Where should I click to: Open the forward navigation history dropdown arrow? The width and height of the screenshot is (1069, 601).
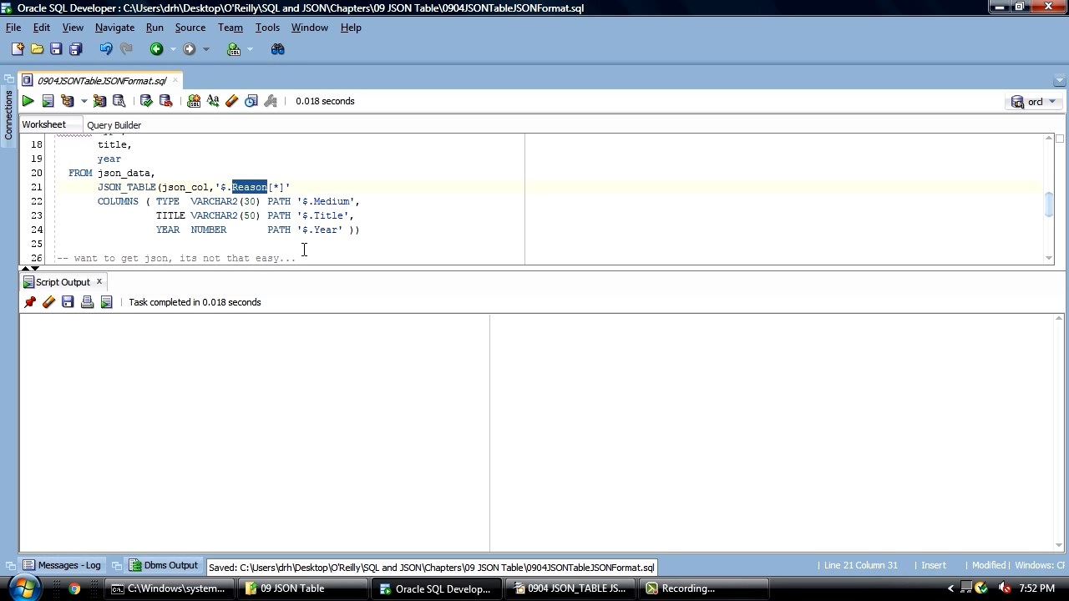(x=206, y=49)
